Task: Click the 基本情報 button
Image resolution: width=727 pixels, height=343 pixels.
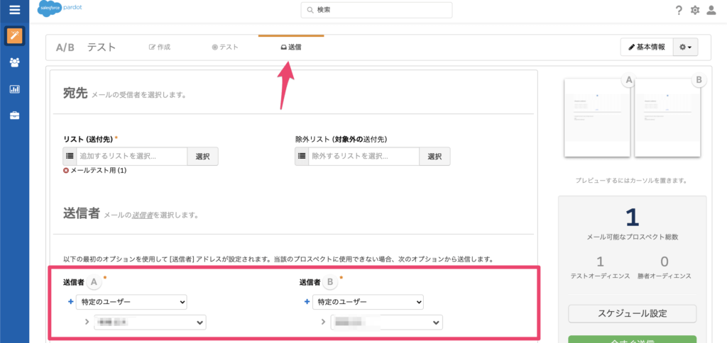Action: point(646,47)
